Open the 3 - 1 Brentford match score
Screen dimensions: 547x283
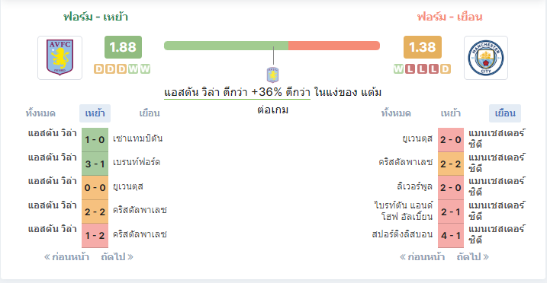pyautogui.click(x=95, y=164)
